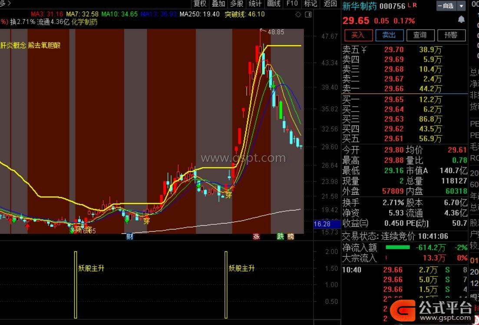Select the 卖一 29.66 order row
The width and height of the screenshot is (479, 325).
[404, 89]
